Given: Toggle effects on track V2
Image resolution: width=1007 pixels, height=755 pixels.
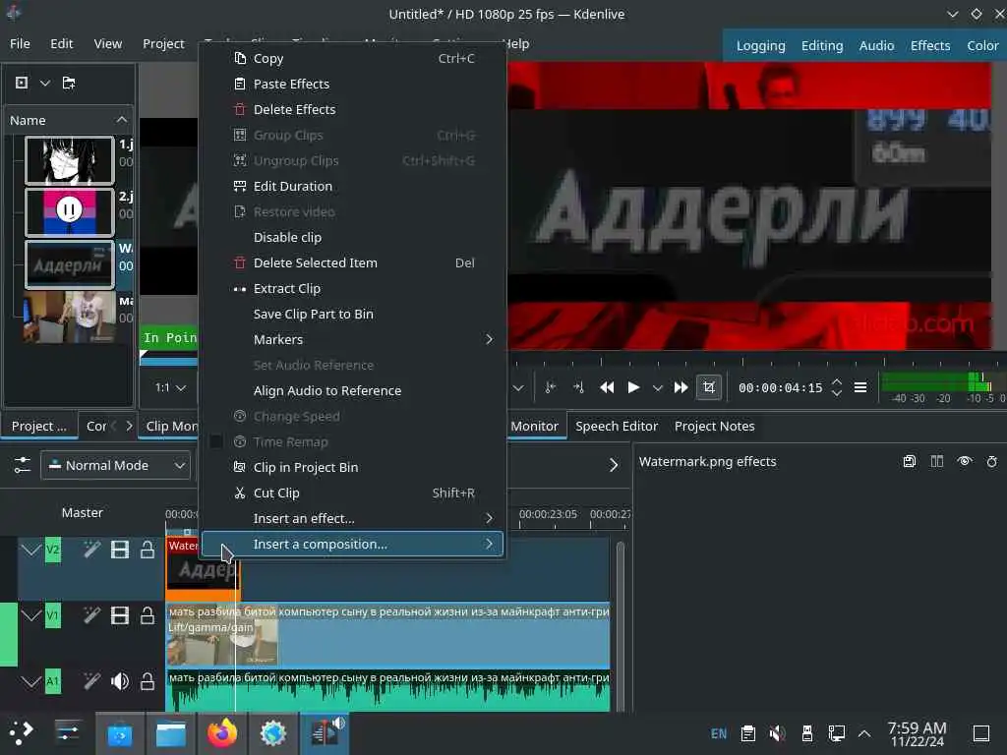Looking at the screenshot, I should point(91,550).
